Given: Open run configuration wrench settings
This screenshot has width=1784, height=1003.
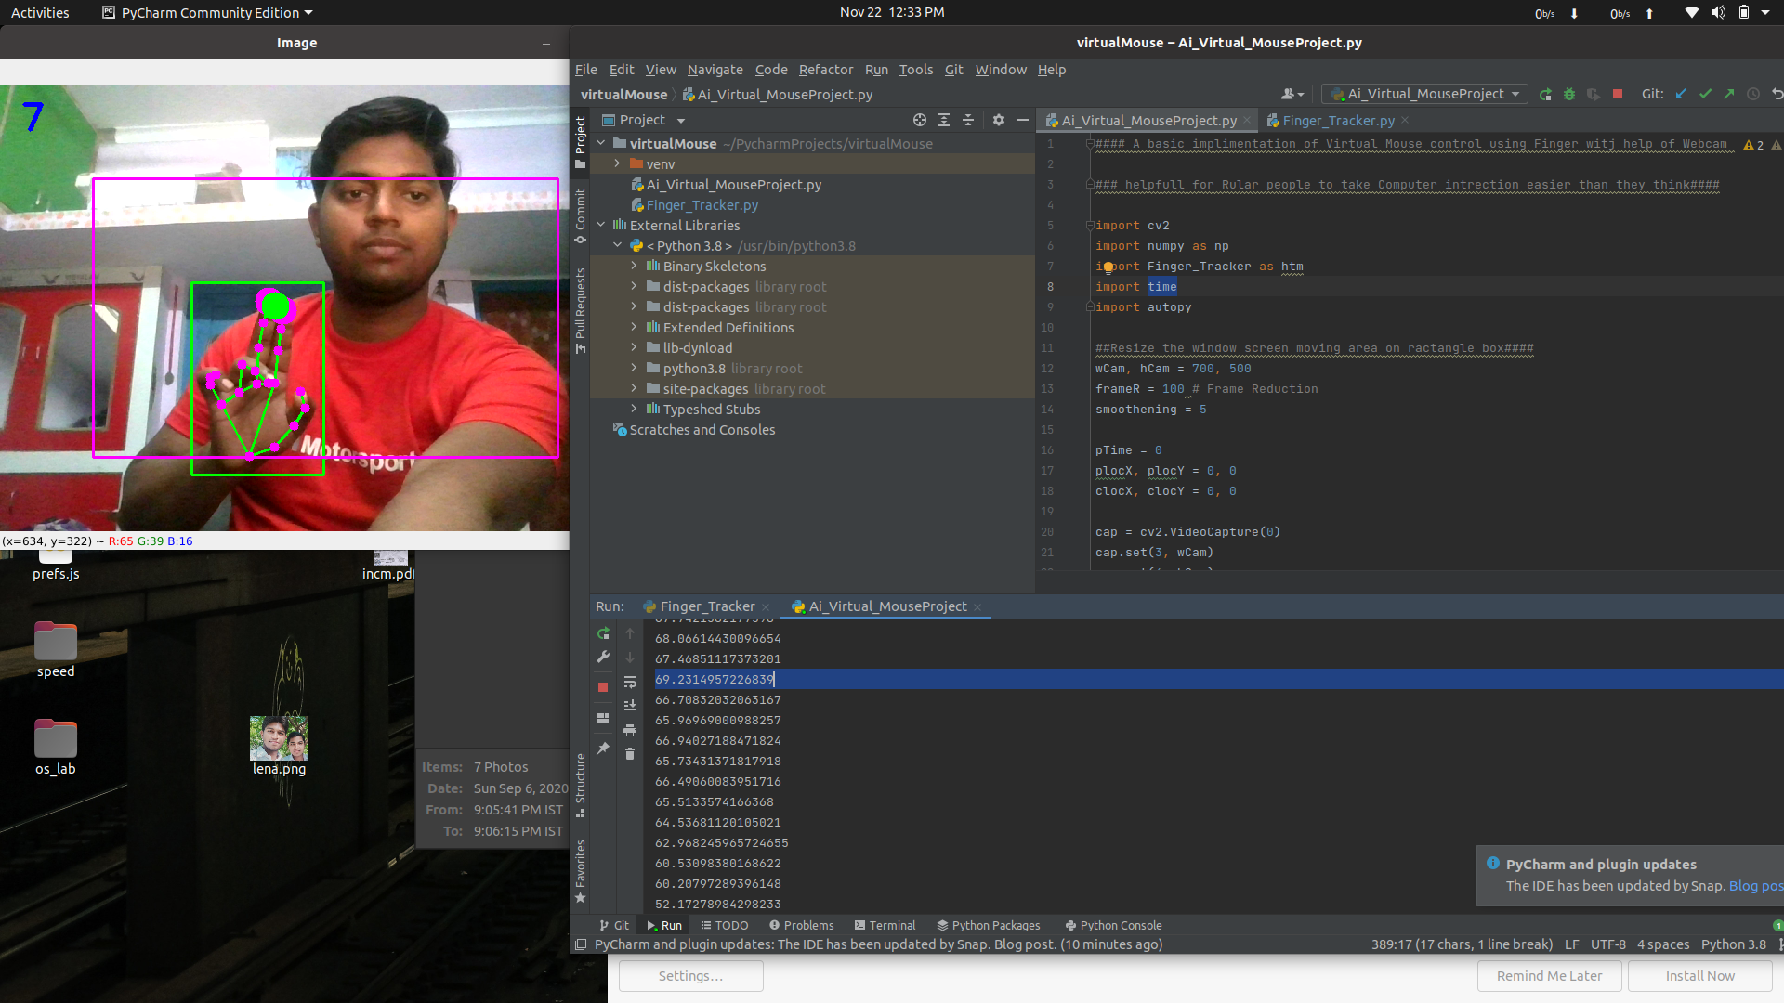Looking at the screenshot, I should 603,657.
